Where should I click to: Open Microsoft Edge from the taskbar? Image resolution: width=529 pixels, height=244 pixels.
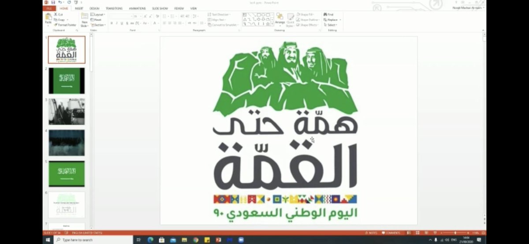pyautogui.click(x=150, y=240)
